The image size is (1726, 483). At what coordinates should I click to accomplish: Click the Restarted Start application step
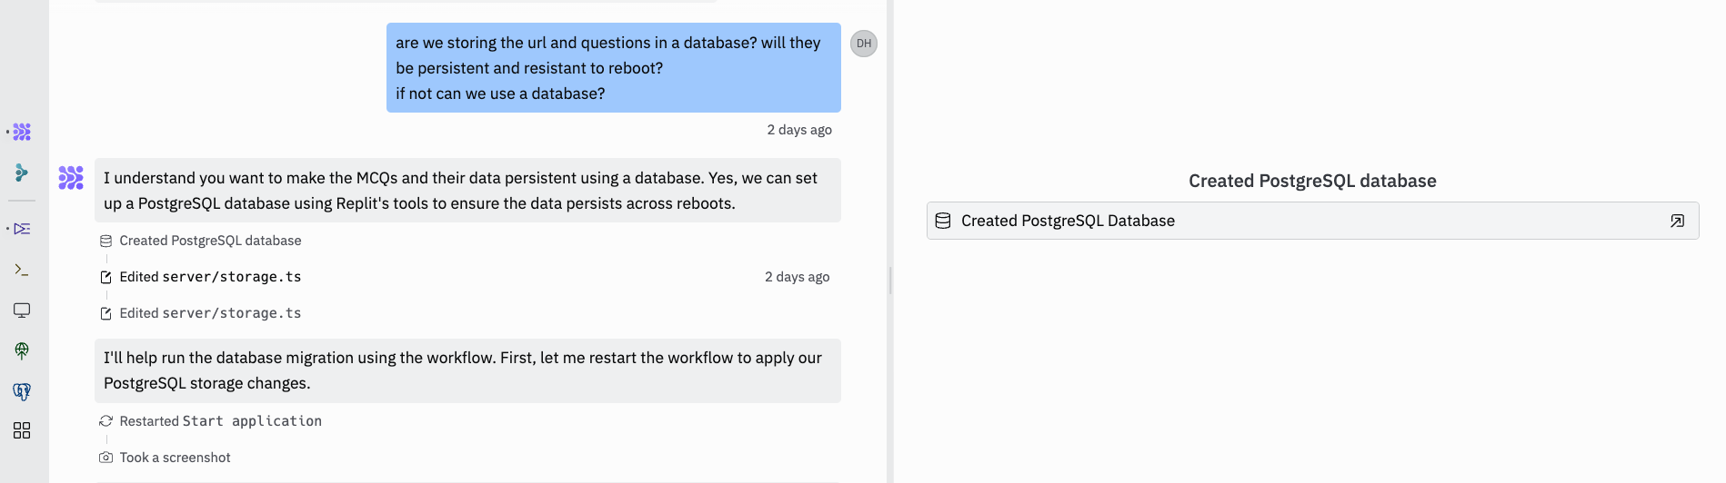click(x=220, y=421)
